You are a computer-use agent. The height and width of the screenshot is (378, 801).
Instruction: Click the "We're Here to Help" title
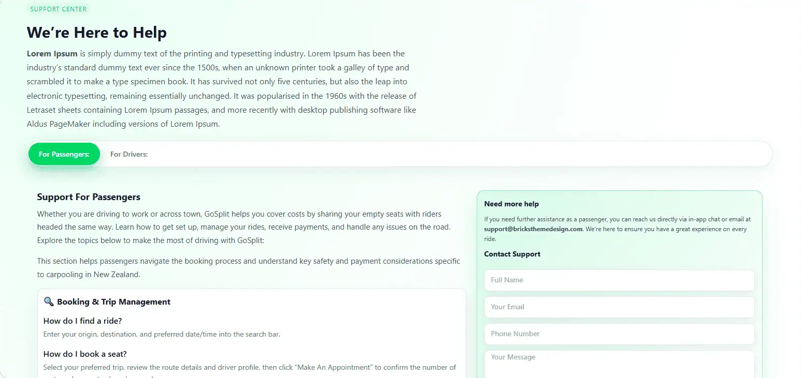(x=97, y=33)
